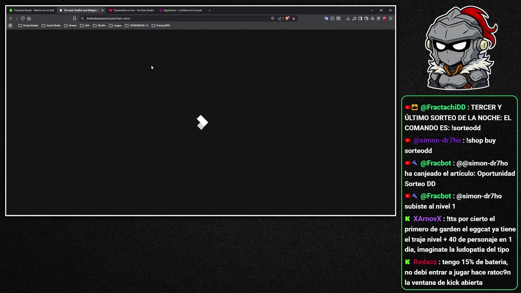Click @Fracbot name on 'ha canjeado' message
This screenshot has height=293, width=521.
(436, 163)
